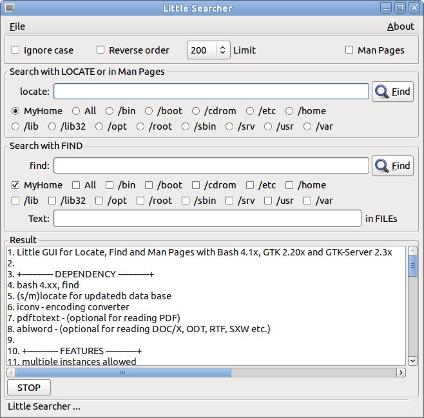Click the right arrow of the horizontal scrollbar
424x418 pixels.
[401, 372]
